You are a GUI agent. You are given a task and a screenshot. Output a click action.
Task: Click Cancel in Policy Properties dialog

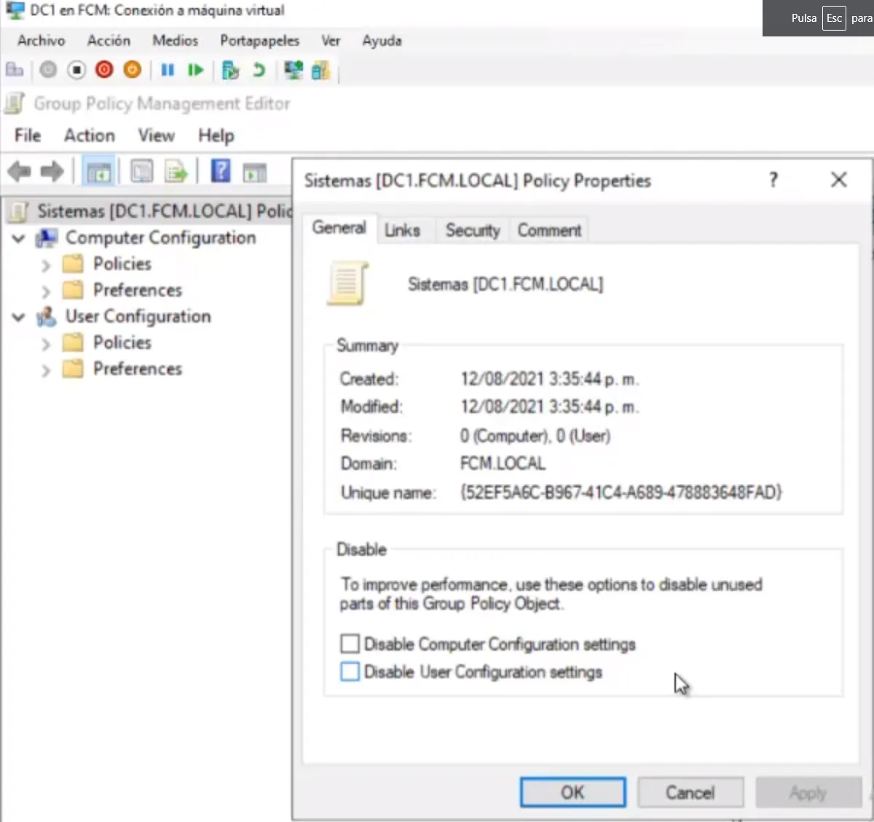point(690,792)
